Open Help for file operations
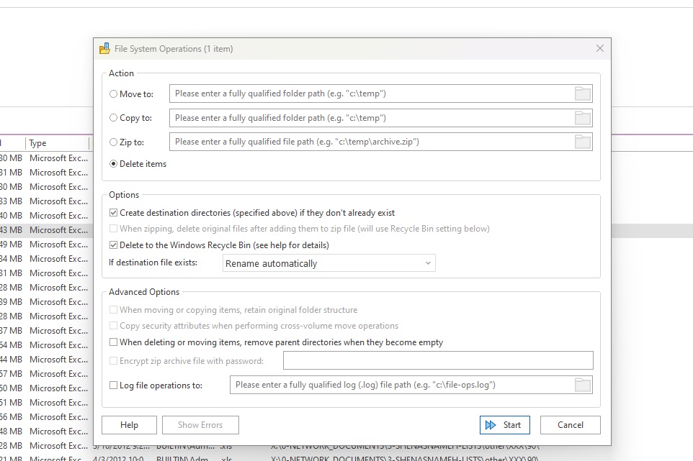This screenshot has height=461, width=693. 129,425
